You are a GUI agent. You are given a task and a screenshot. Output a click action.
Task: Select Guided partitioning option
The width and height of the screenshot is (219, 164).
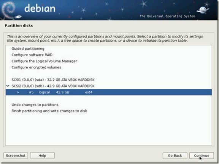click(x=28, y=49)
